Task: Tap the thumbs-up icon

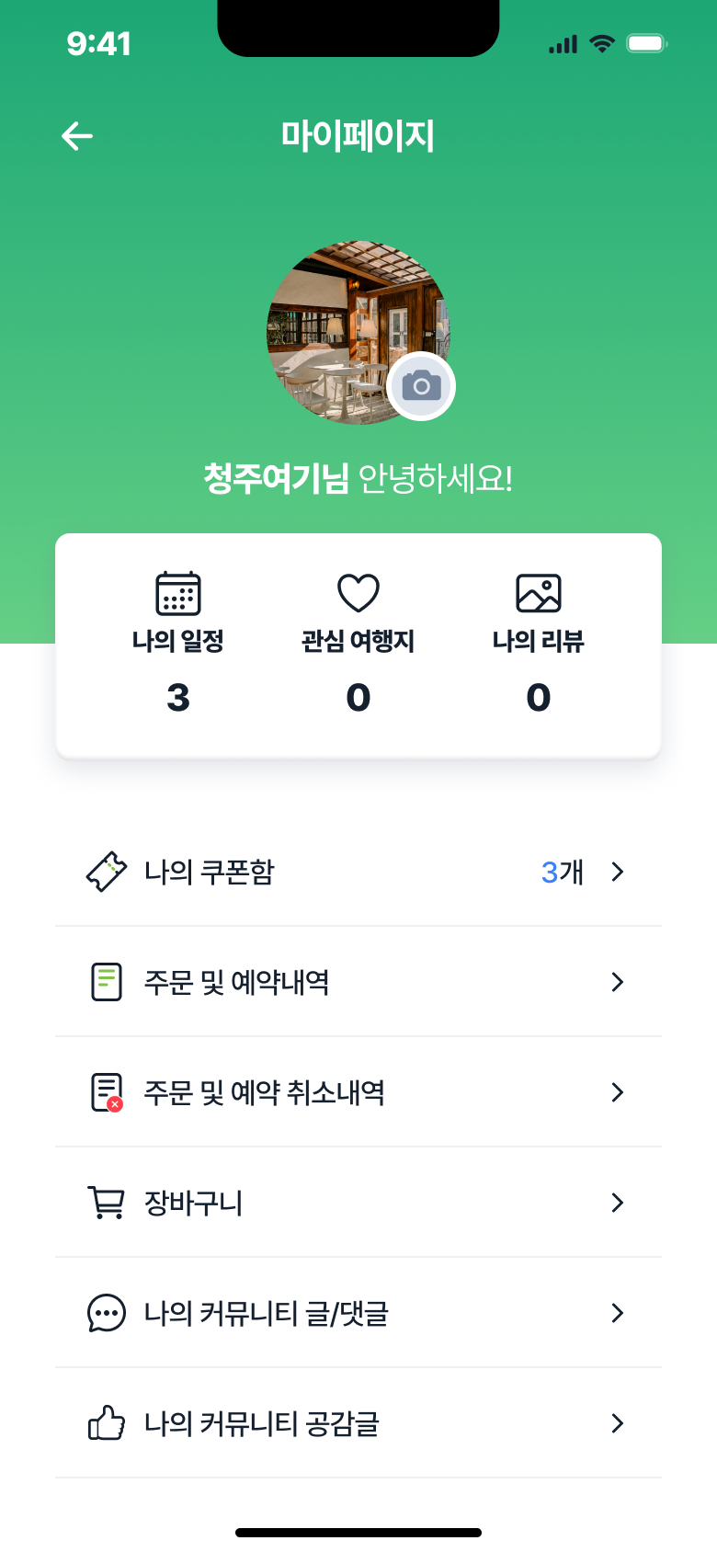Action: [x=107, y=1423]
